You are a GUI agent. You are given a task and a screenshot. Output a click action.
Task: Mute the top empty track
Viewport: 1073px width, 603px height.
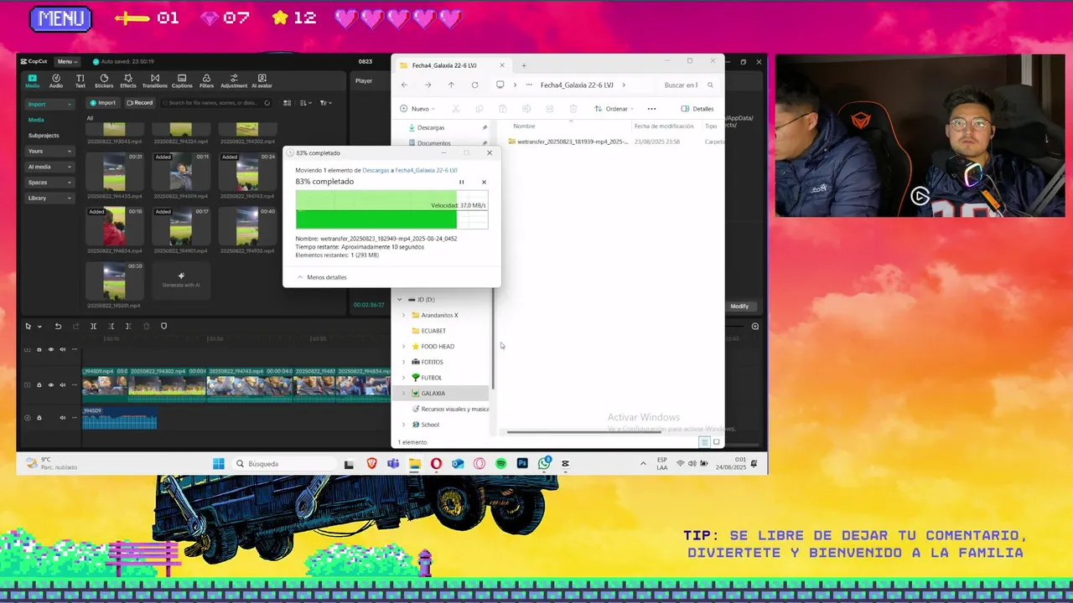click(x=62, y=349)
